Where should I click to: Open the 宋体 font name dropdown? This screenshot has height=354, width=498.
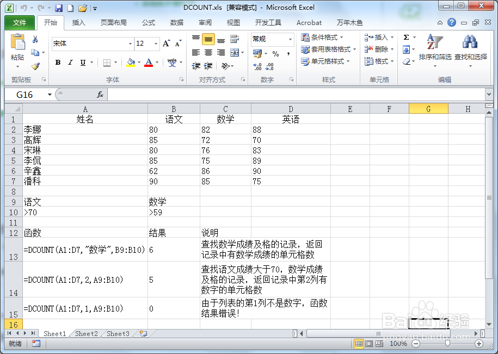point(130,44)
